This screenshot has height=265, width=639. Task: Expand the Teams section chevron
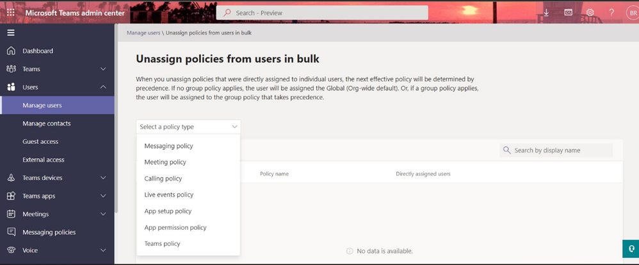click(103, 69)
